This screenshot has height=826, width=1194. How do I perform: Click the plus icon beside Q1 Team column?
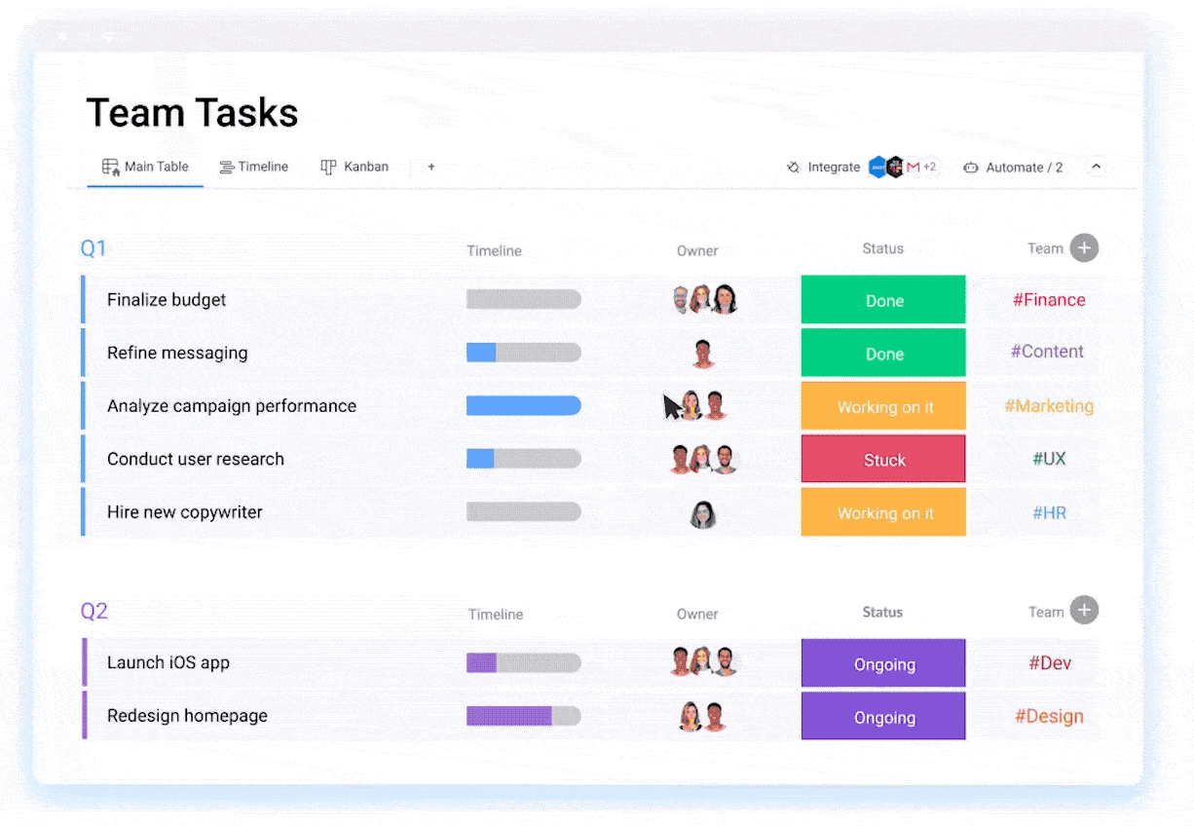(1084, 247)
